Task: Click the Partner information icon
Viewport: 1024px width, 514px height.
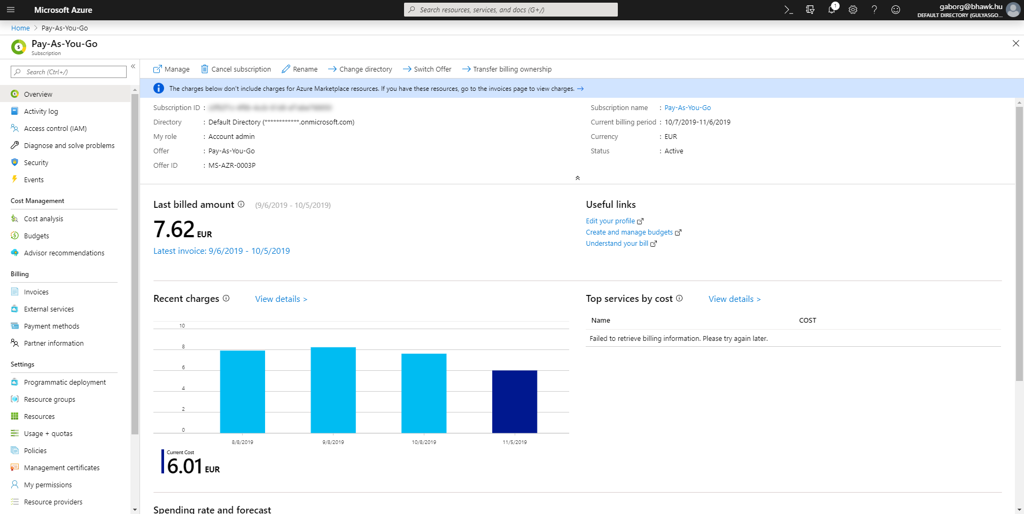Action: (14, 343)
